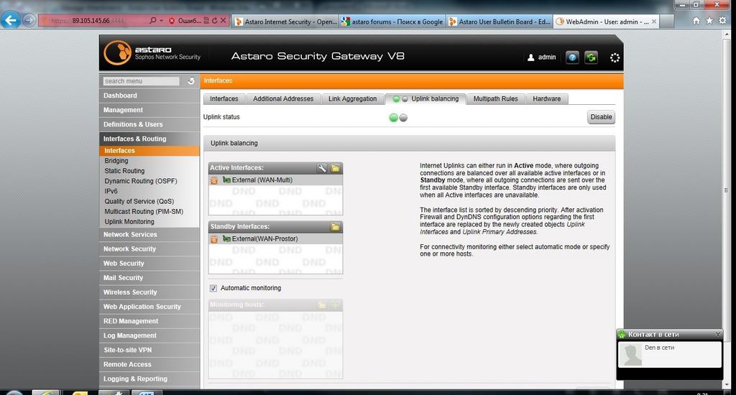Switch to Additional Addresses tab

click(x=283, y=99)
